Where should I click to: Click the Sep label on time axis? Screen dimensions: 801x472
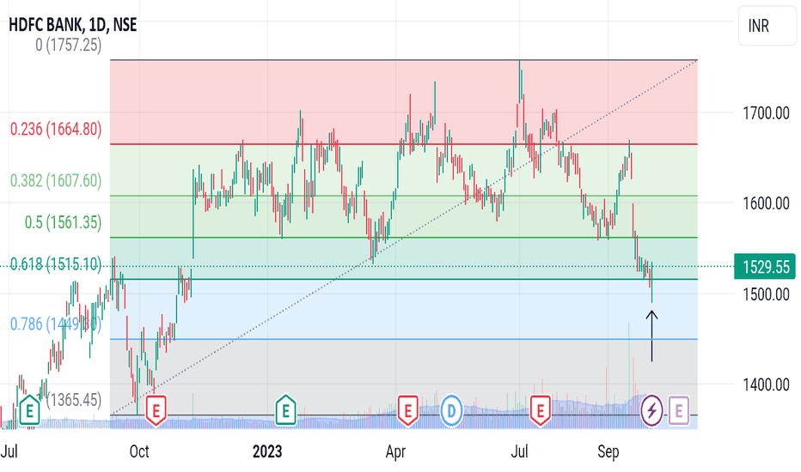(x=608, y=451)
